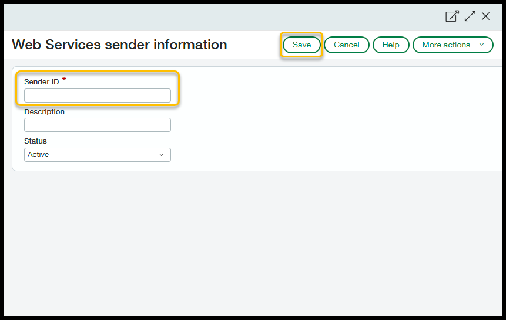Click the Web Services sender information heading
506x320 pixels.
pos(119,45)
